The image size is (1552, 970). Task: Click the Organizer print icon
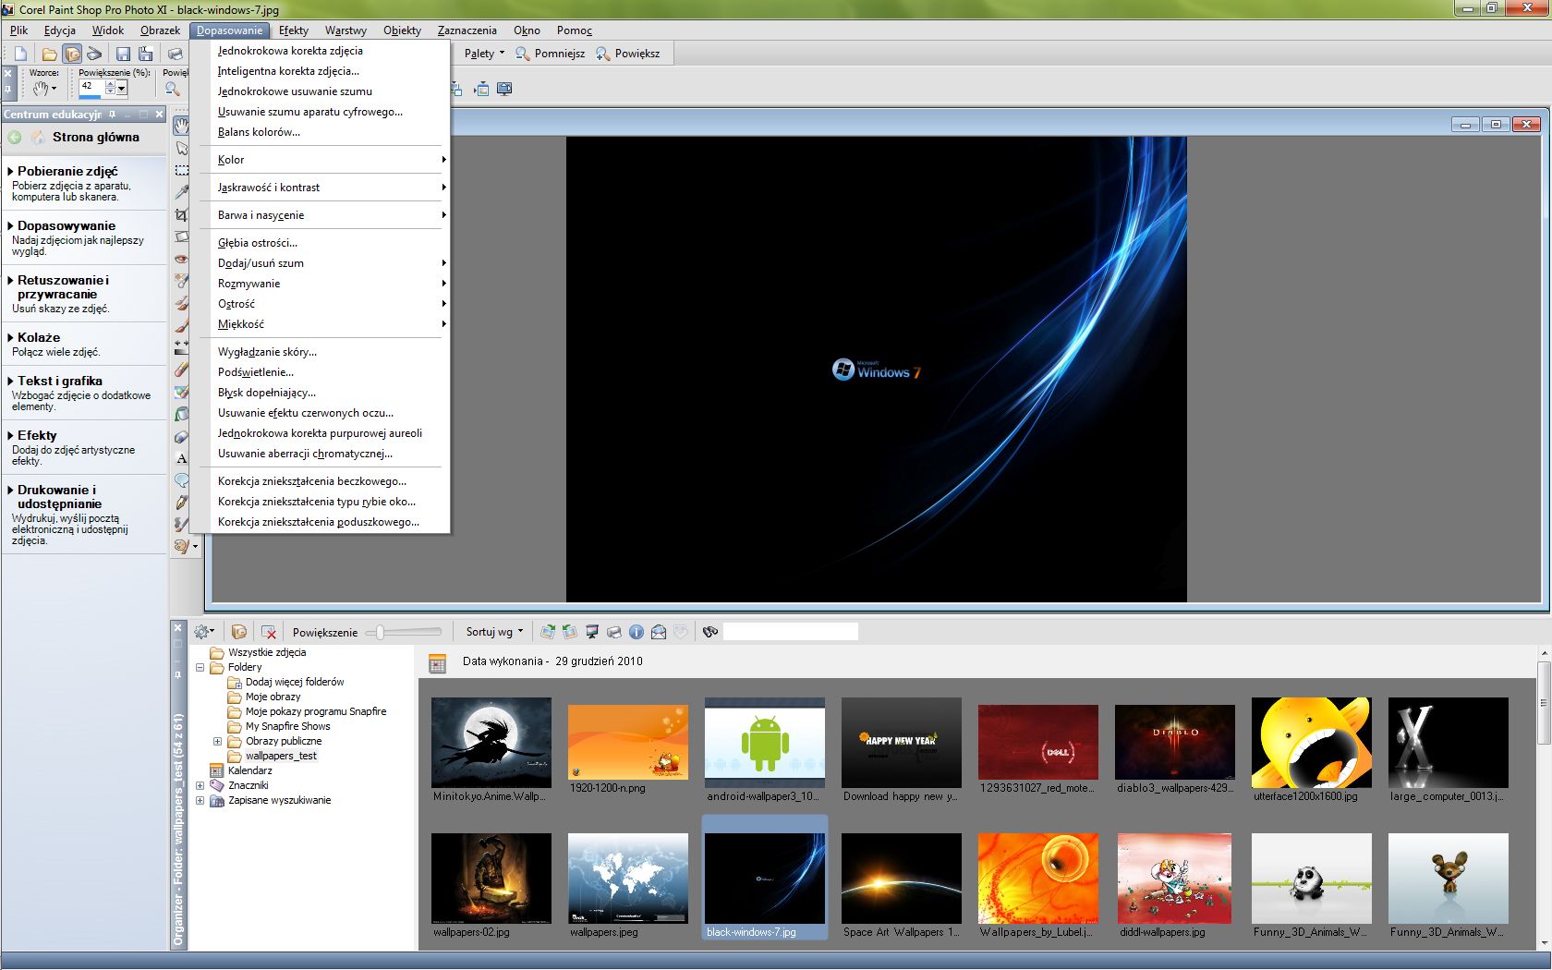pyautogui.click(x=614, y=632)
